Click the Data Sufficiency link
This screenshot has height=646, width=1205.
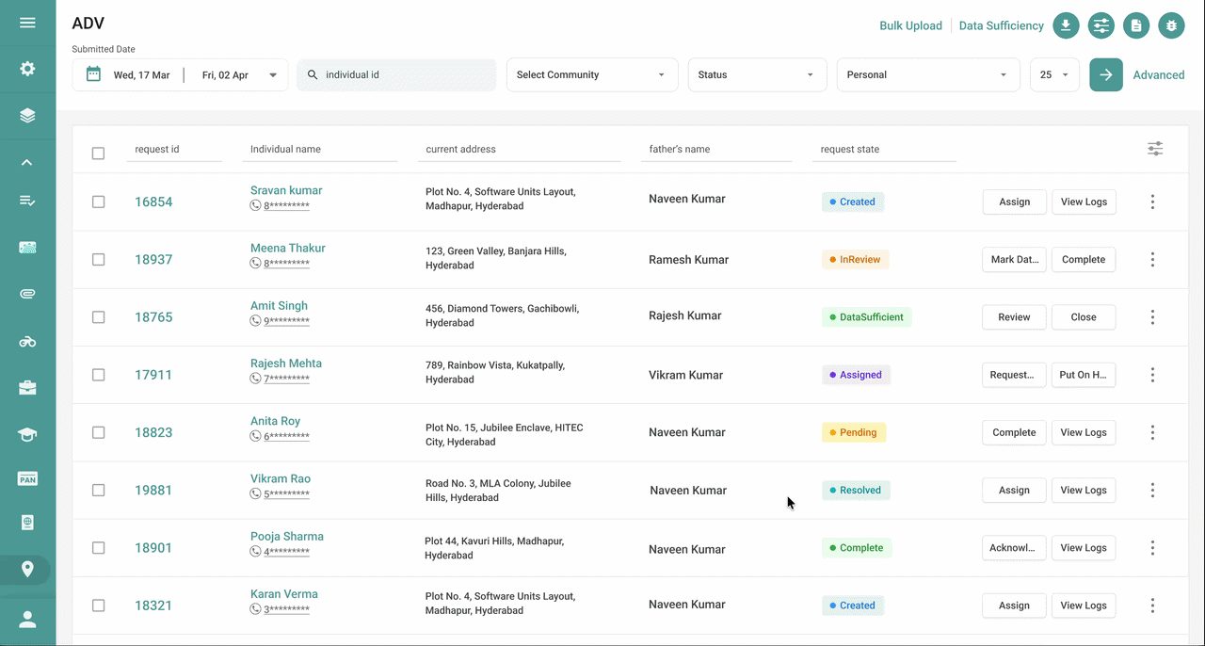tap(1001, 25)
